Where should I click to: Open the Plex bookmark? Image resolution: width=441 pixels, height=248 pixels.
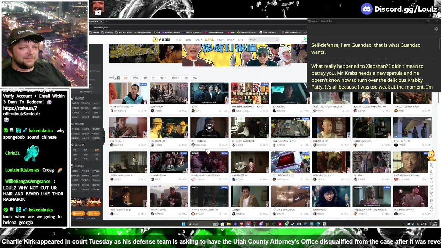tap(157, 32)
